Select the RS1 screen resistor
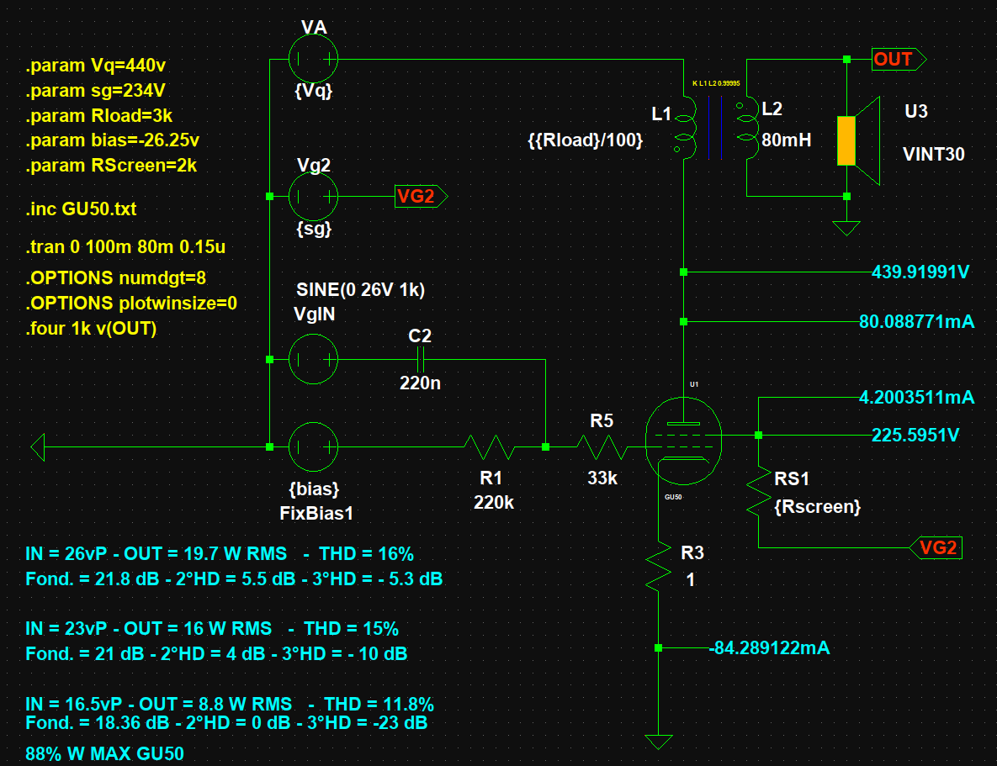The width and height of the screenshot is (997, 766). point(759,491)
